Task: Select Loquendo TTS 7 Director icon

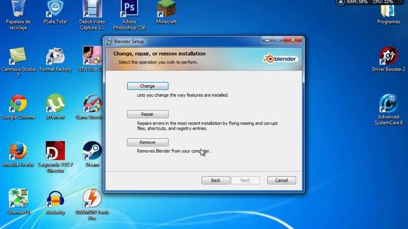Action: 55,157
